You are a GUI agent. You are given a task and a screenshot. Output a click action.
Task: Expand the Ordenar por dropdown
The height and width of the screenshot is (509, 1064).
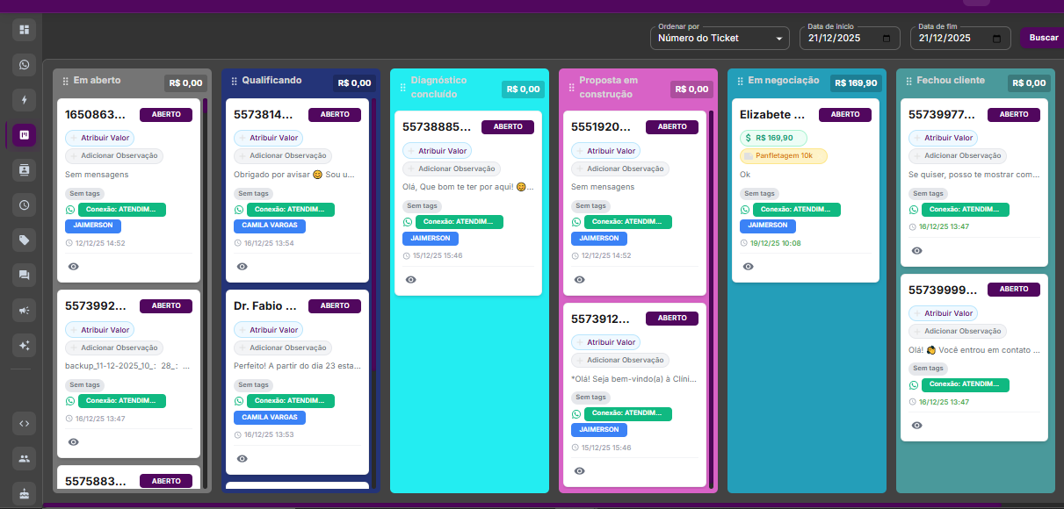coord(720,39)
